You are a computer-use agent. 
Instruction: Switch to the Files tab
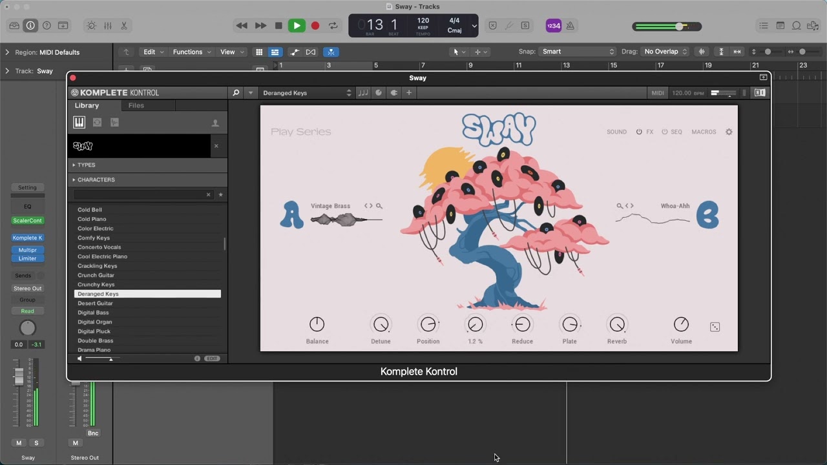136,105
